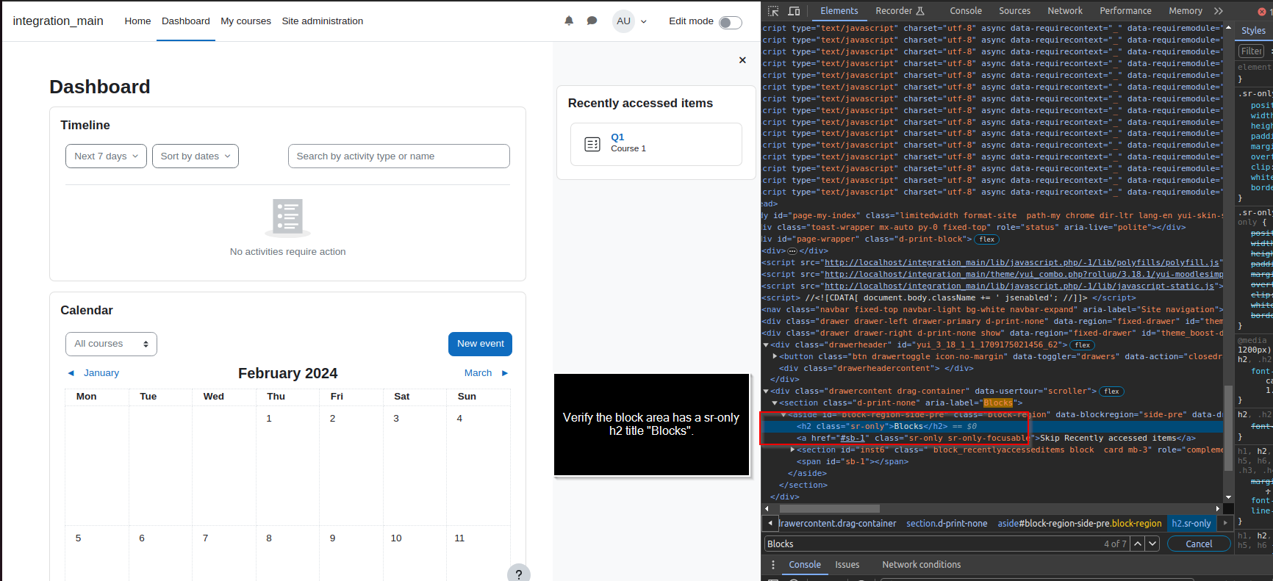Click the March next month link
This screenshot has width=1273, height=581.
click(x=478, y=373)
